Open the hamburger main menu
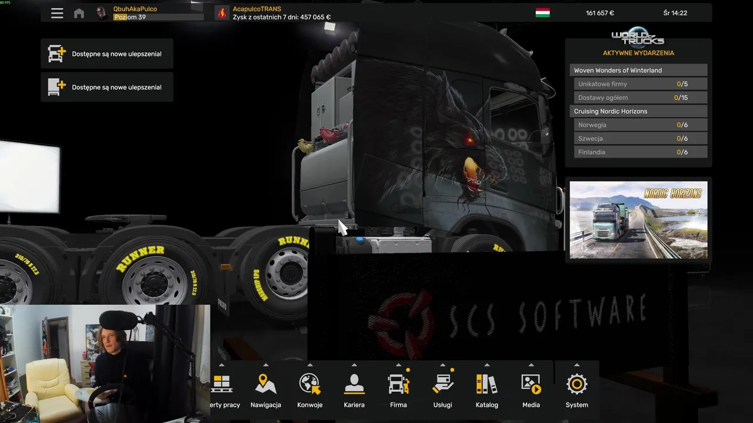The height and width of the screenshot is (423, 753). tap(57, 13)
